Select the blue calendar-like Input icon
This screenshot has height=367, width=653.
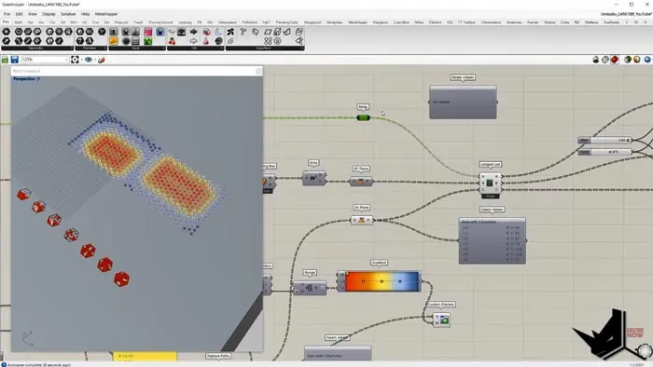pos(160,32)
